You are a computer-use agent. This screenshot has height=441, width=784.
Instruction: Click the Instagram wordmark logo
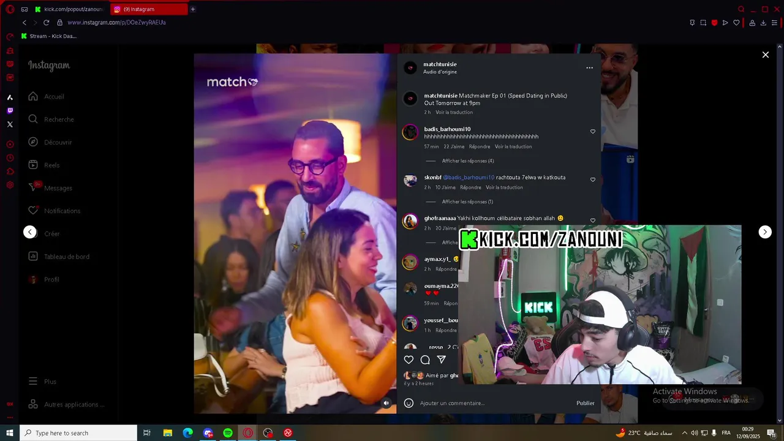point(49,66)
